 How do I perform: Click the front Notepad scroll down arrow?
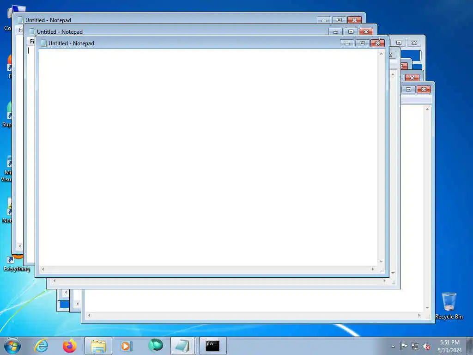[x=381, y=262]
